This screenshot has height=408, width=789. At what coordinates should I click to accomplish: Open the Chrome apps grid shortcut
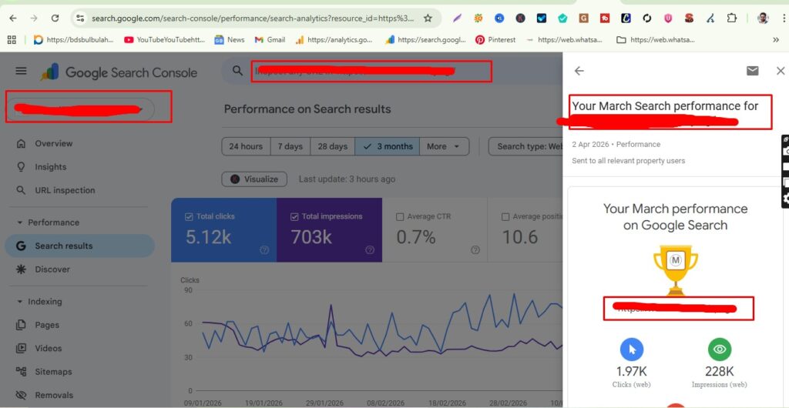point(12,40)
